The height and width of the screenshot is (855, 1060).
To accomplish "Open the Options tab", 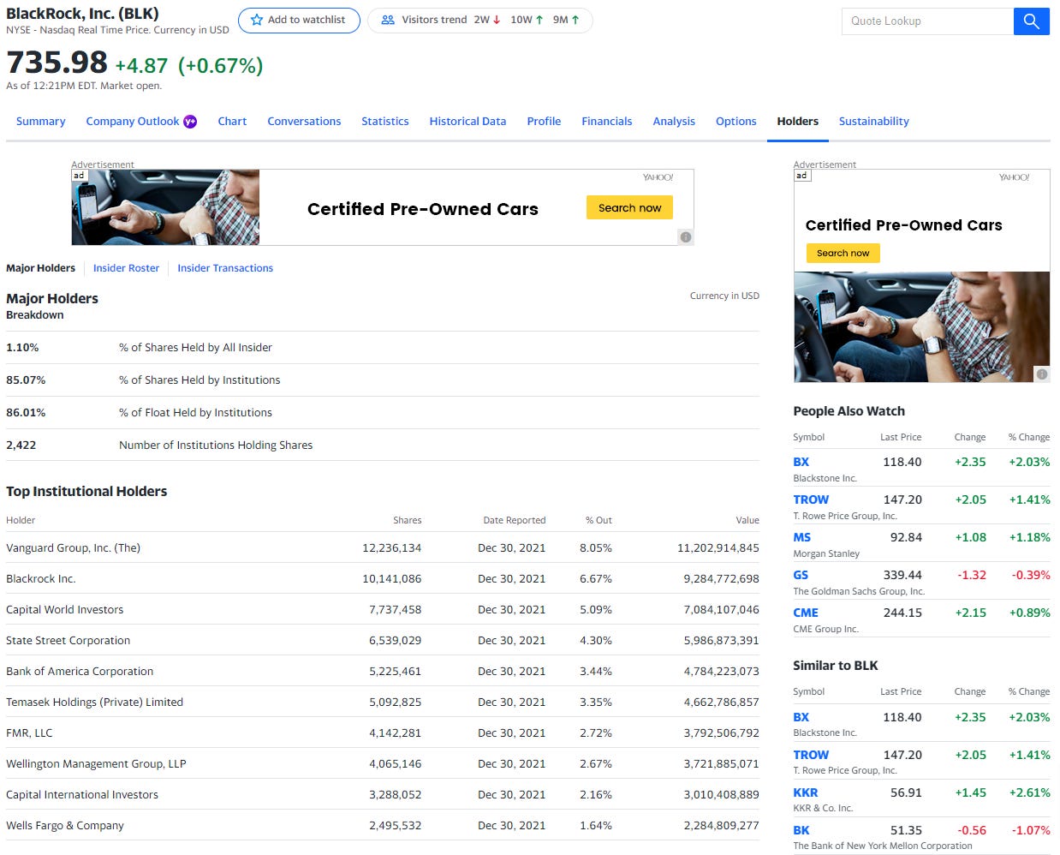I will (736, 122).
